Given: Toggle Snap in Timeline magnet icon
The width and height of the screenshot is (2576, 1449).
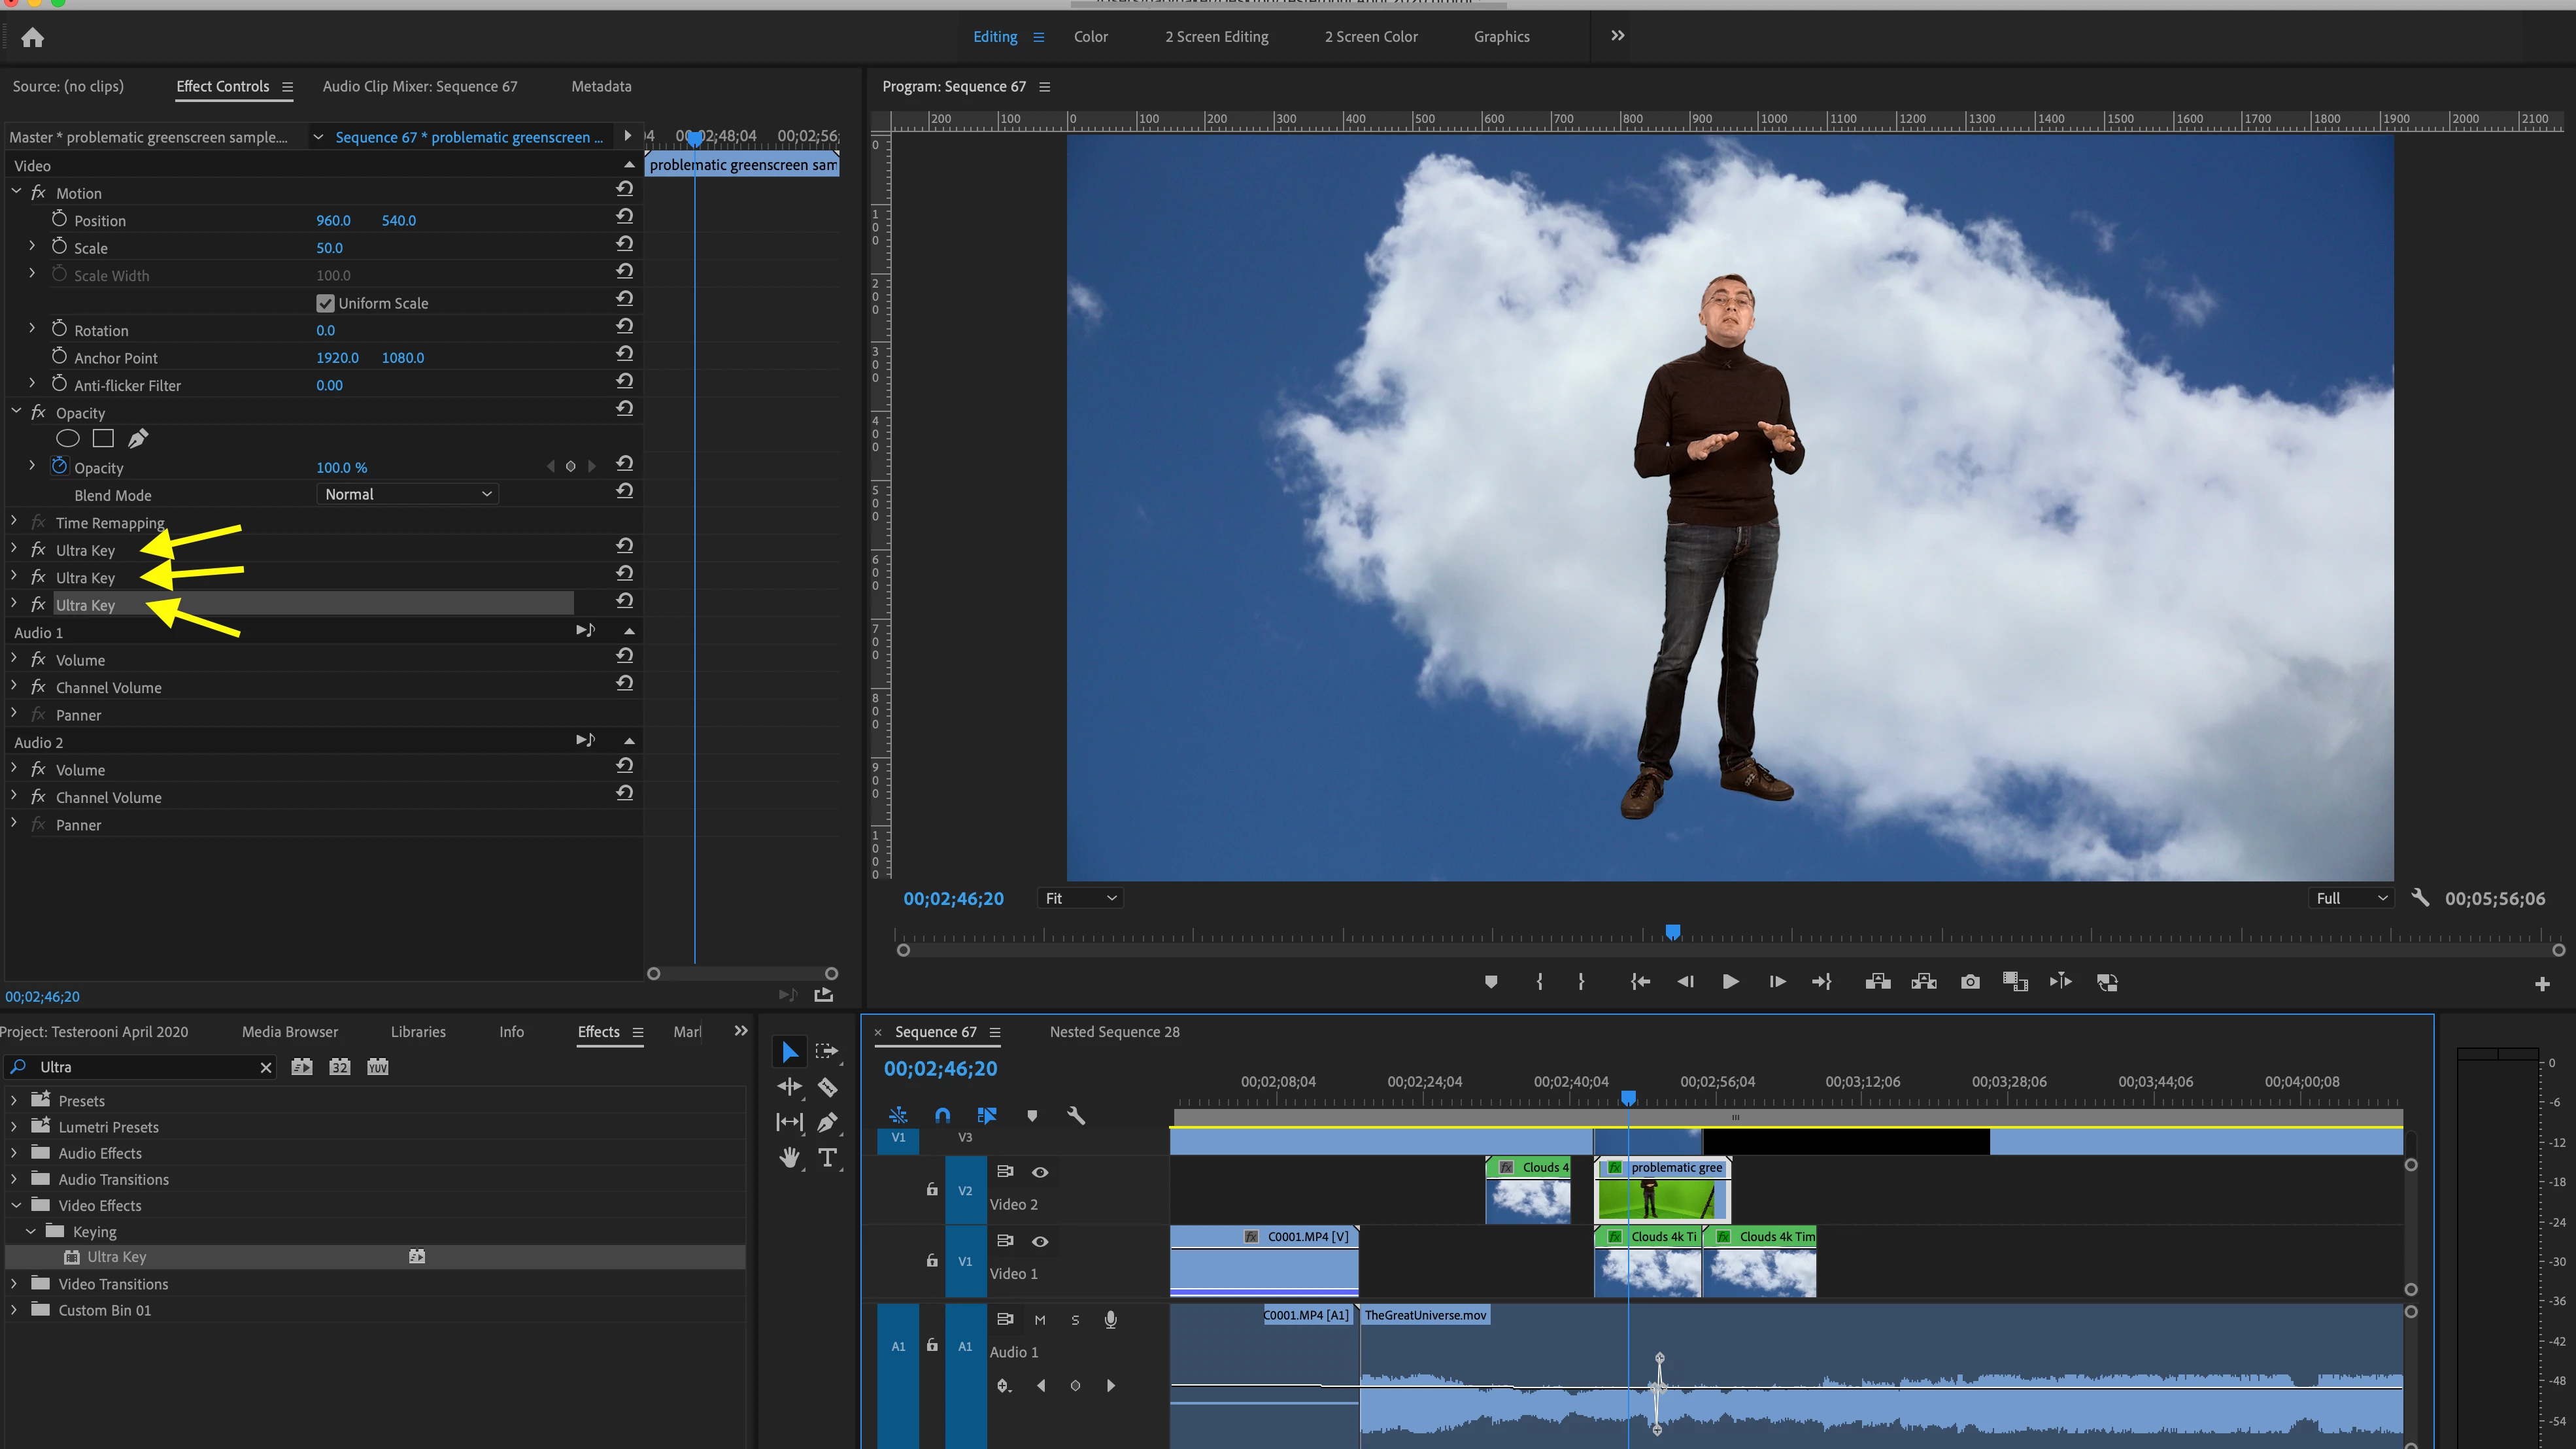Looking at the screenshot, I should coord(942,1115).
